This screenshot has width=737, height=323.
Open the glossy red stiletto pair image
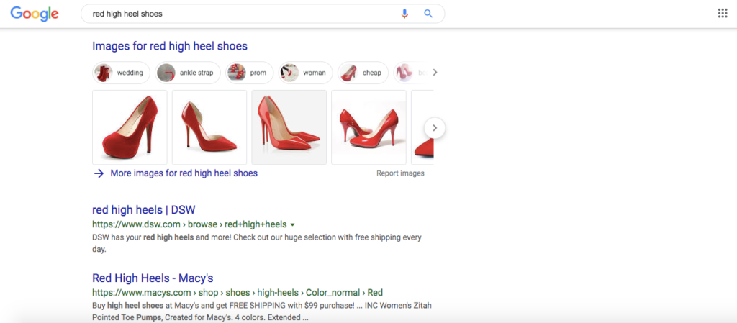[x=289, y=127]
